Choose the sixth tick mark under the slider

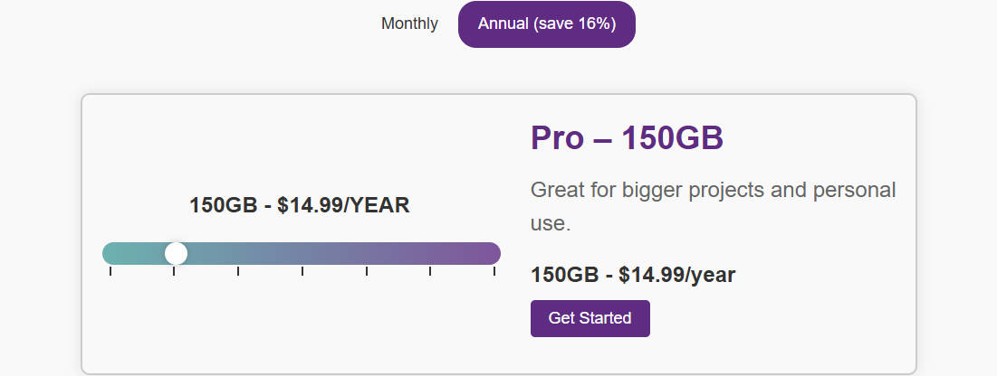pyautogui.click(x=430, y=271)
